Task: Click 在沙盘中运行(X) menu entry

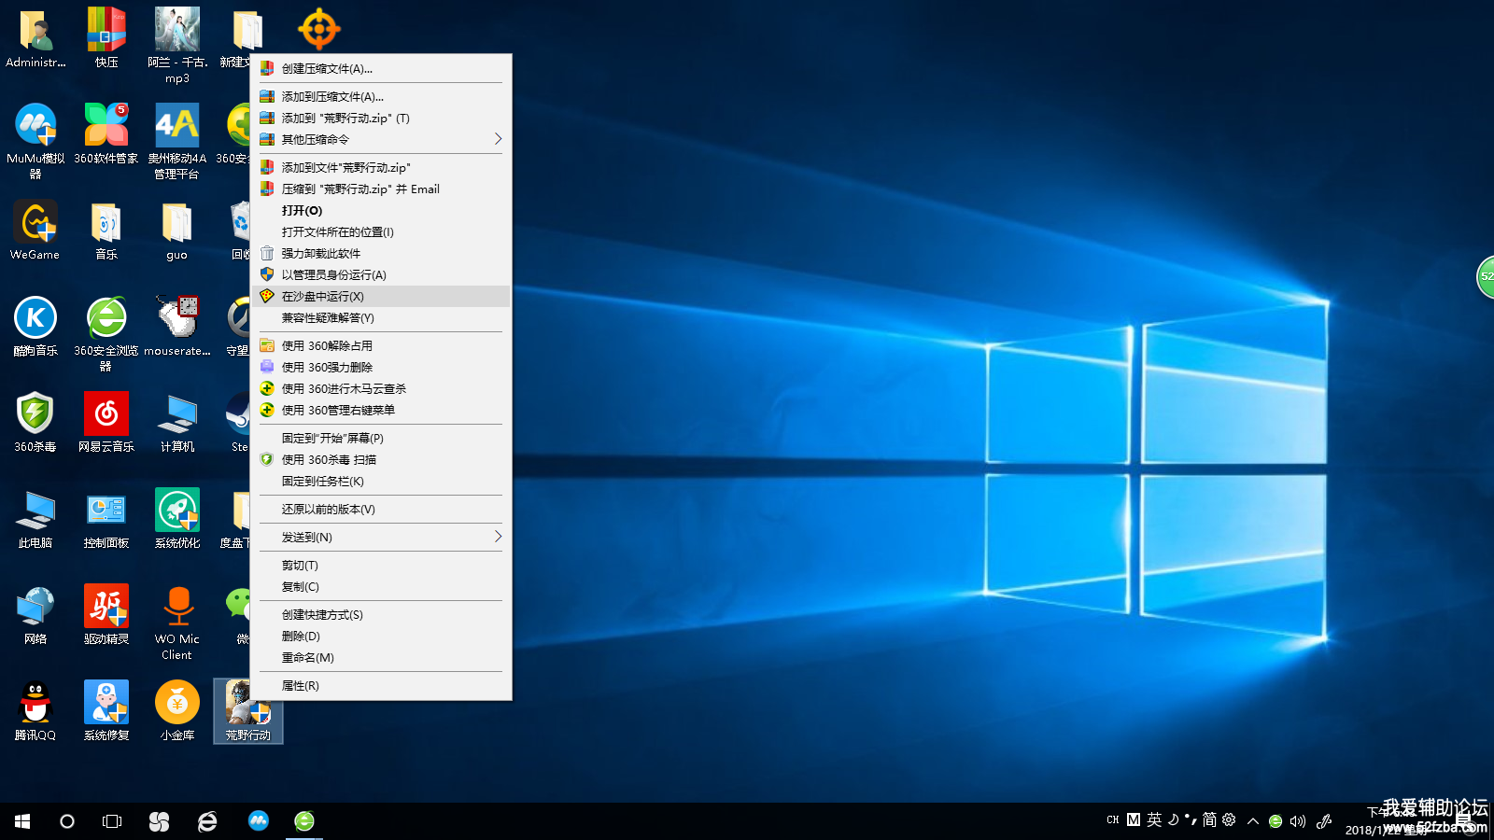Action: tap(323, 296)
